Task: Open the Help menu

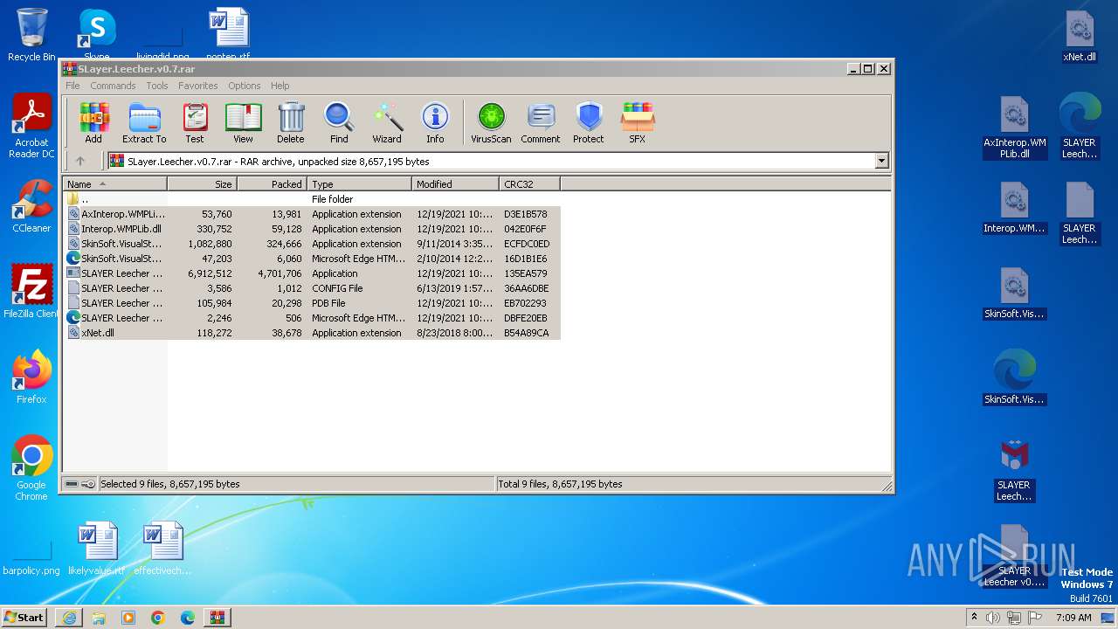Action: (x=279, y=86)
